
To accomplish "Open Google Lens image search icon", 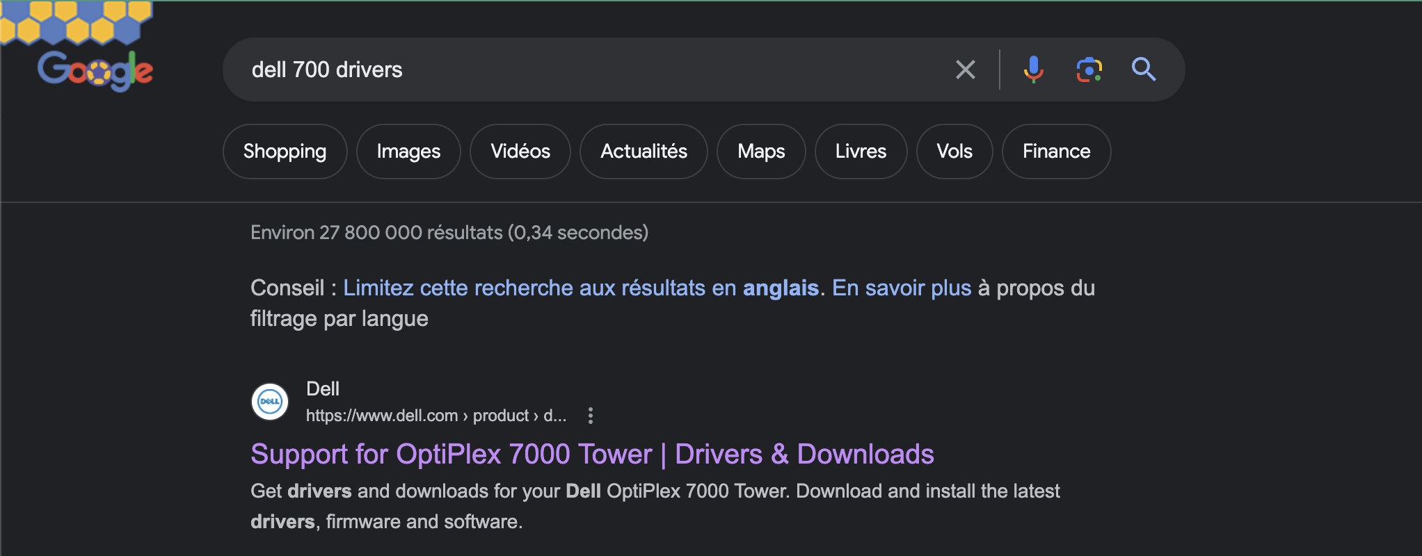I will pyautogui.click(x=1089, y=69).
